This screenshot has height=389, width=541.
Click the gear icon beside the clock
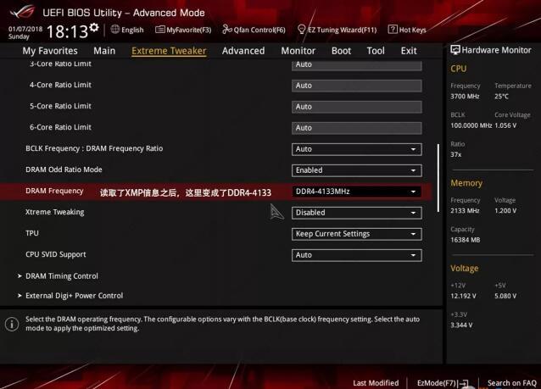pos(94,30)
